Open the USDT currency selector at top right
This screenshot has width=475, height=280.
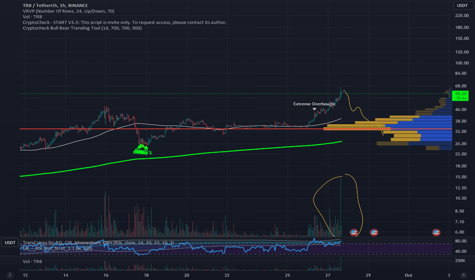coord(462,6)
